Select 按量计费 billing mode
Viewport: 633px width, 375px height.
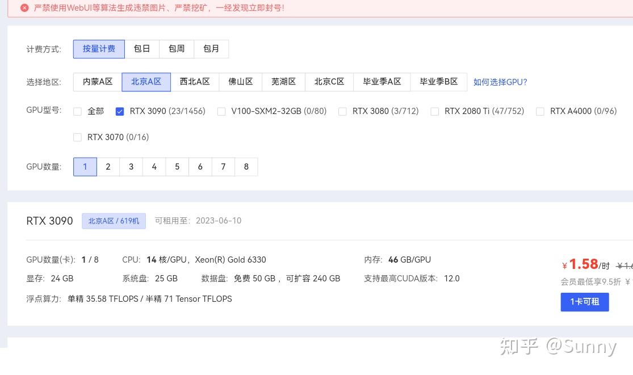tap(99, 49)
